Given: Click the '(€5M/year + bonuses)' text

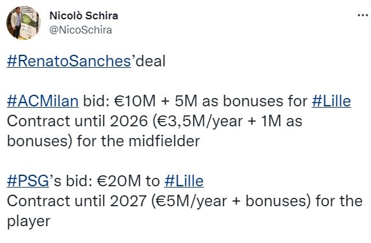Looking at the screenshot, I should 231,201.
